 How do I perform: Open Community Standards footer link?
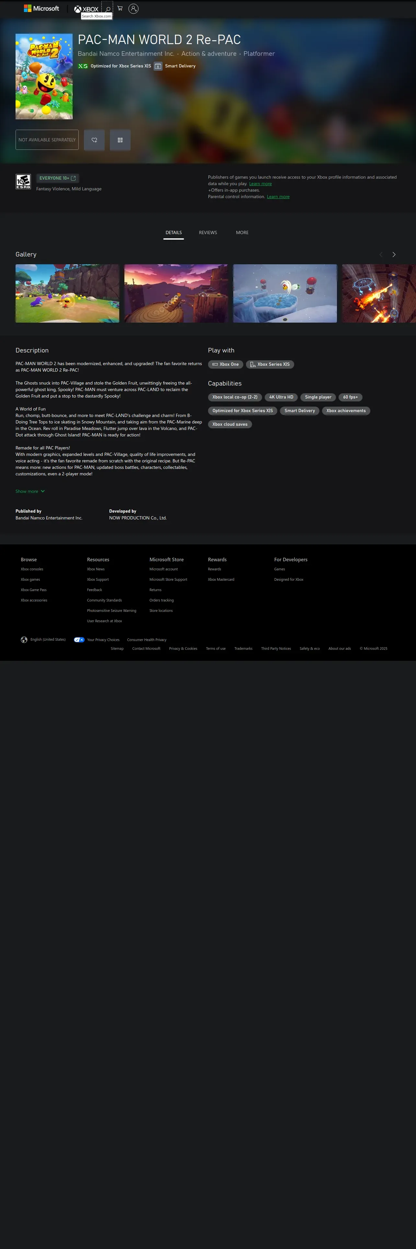click(105, 600)
